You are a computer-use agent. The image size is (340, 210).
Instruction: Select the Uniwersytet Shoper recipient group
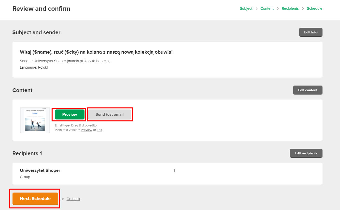point(40,171)
